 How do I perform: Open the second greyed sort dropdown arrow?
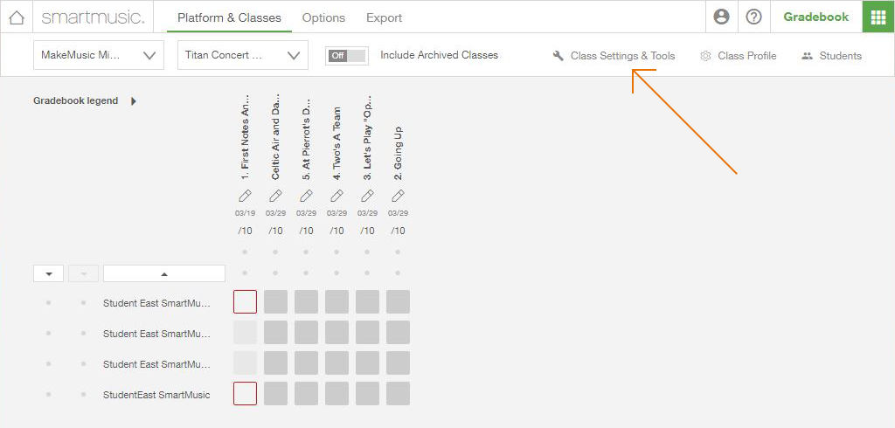coord(83,274)
